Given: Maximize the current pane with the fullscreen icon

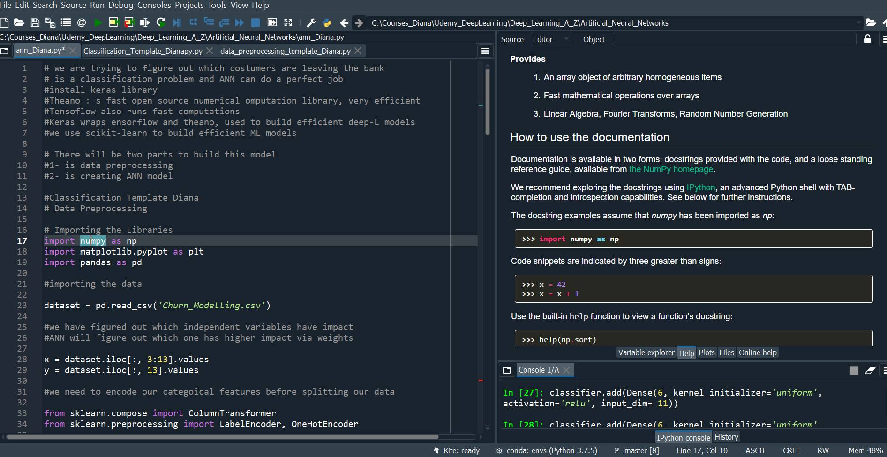Looking at the screenshot, I should 288,22.
